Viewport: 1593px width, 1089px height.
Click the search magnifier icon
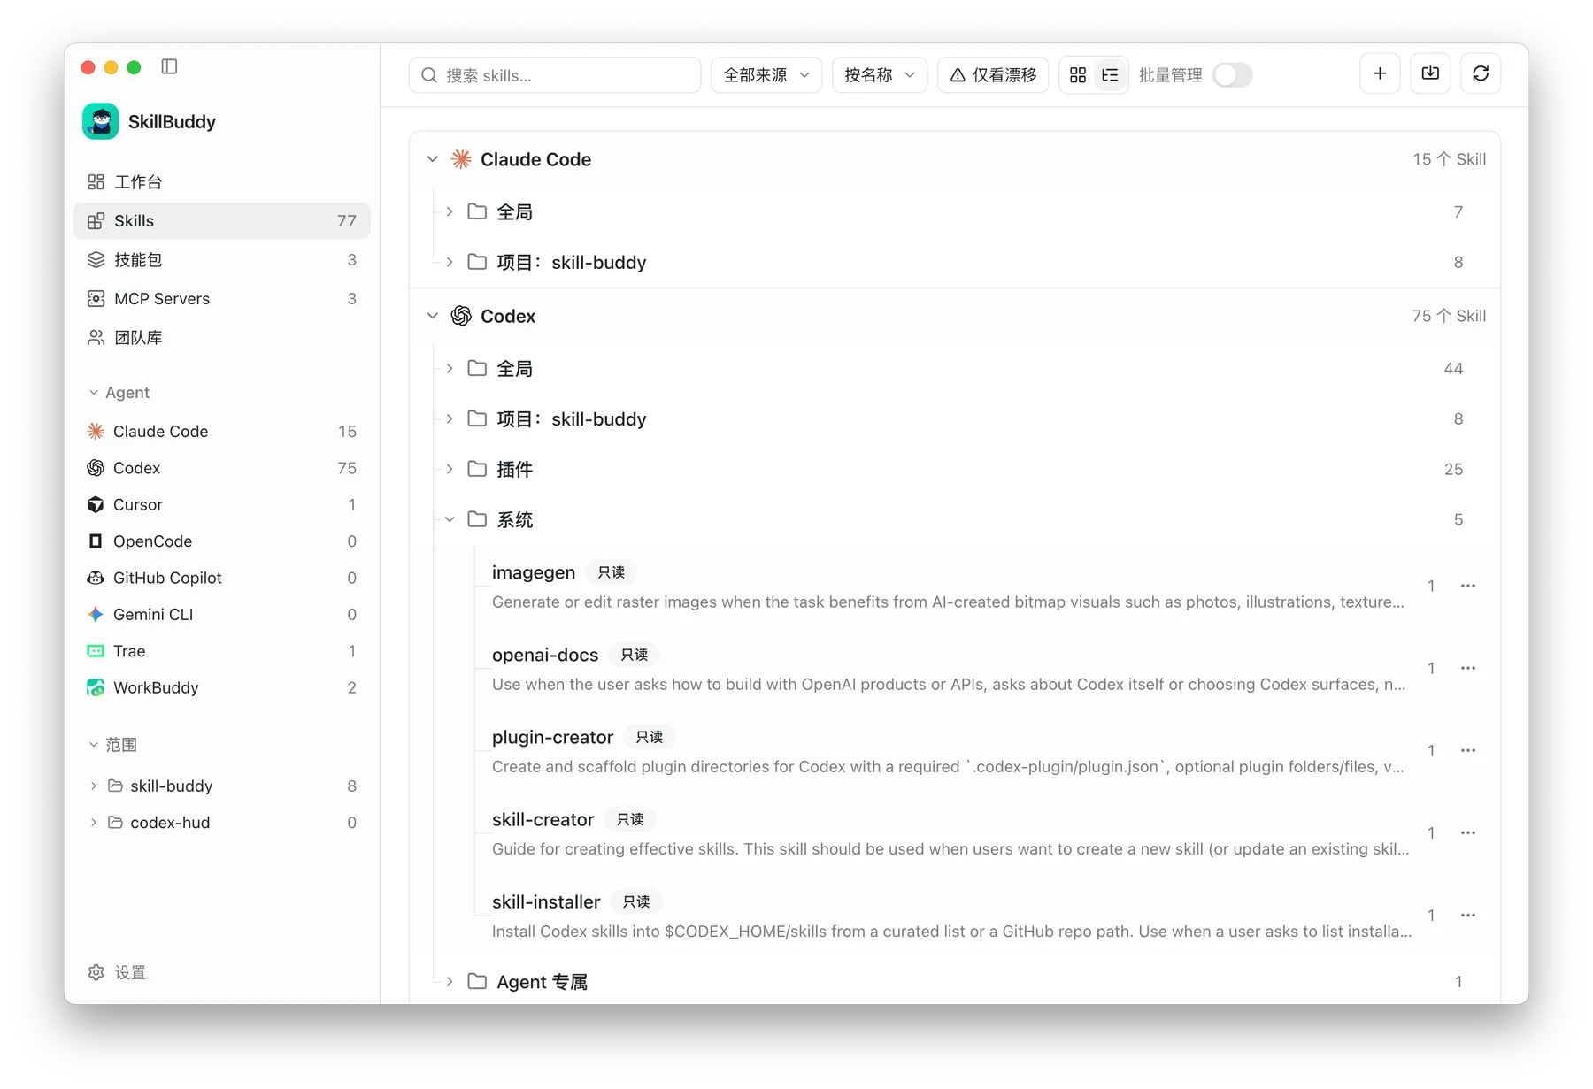[429, 75]
